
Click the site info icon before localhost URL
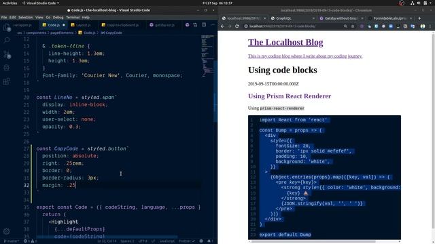[246, 26]
